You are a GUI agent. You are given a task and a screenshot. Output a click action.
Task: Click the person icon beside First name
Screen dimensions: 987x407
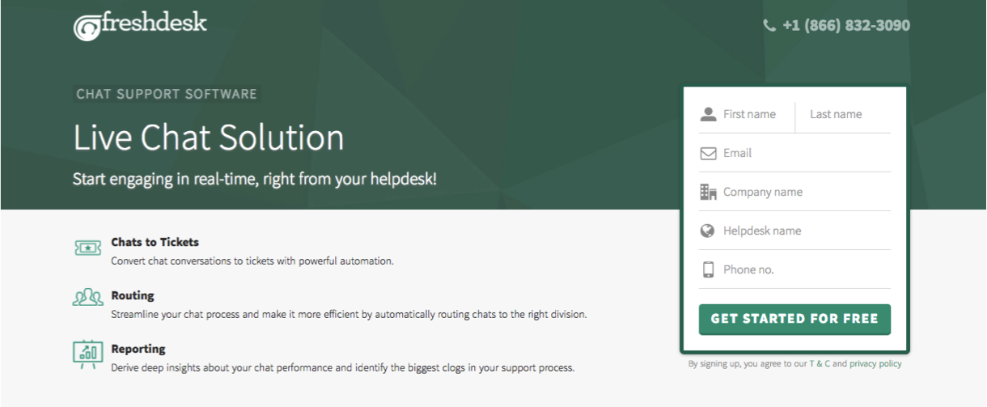click(709, 114)
